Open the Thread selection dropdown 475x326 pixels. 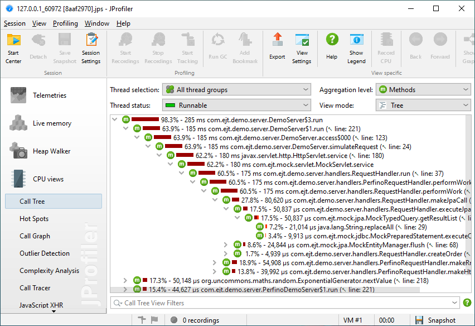236,89
